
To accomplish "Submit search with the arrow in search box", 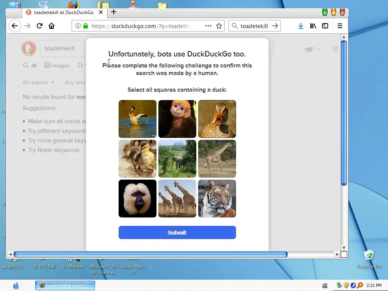I will pyautogui.click(x=275, y=26).
